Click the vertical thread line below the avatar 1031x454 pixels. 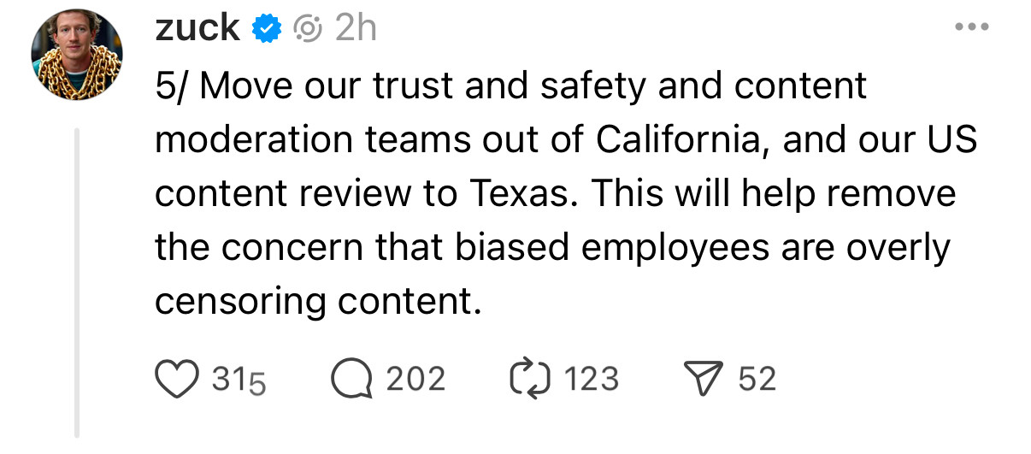click(77, 282)
